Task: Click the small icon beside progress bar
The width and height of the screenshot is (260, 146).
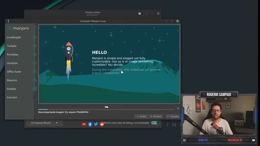Action: 178,109
